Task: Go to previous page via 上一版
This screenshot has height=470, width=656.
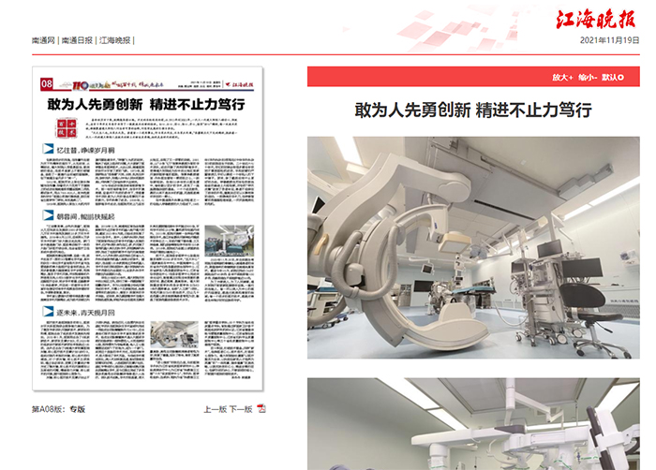Action: 216,409
